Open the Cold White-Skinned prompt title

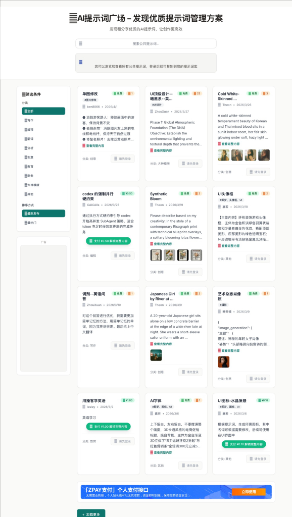pyautogui.click(x=229, y=96)
